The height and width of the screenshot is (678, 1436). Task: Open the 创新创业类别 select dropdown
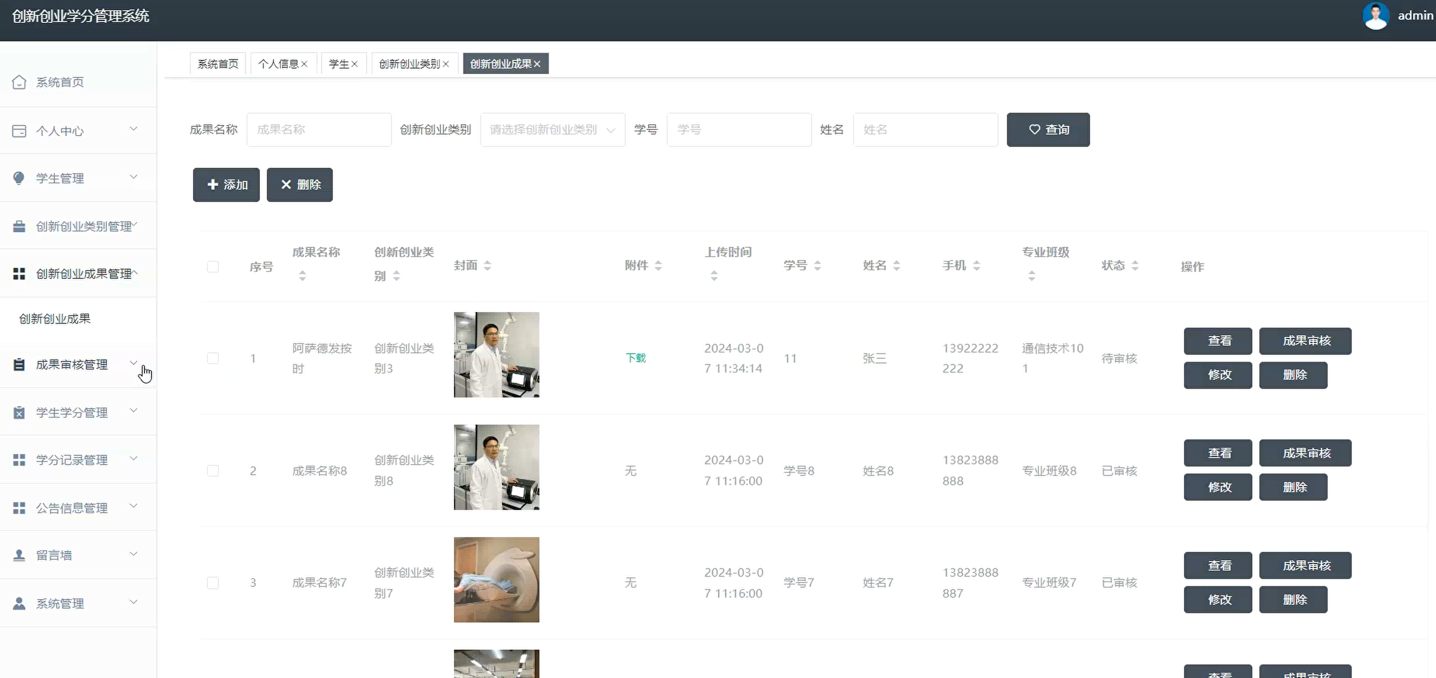pos(553,130)
